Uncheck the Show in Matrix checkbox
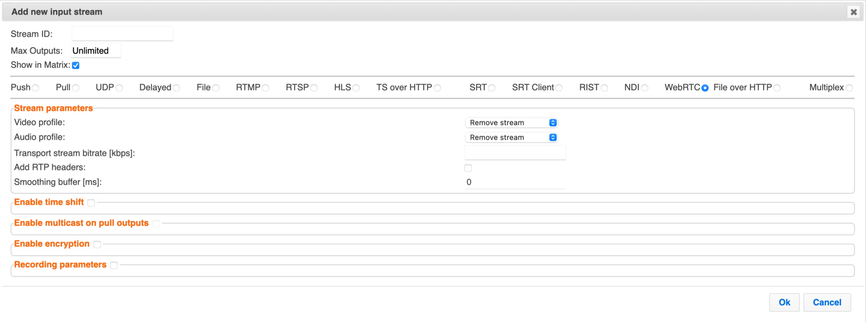This screenshot has width=866, height=322. 76,65
